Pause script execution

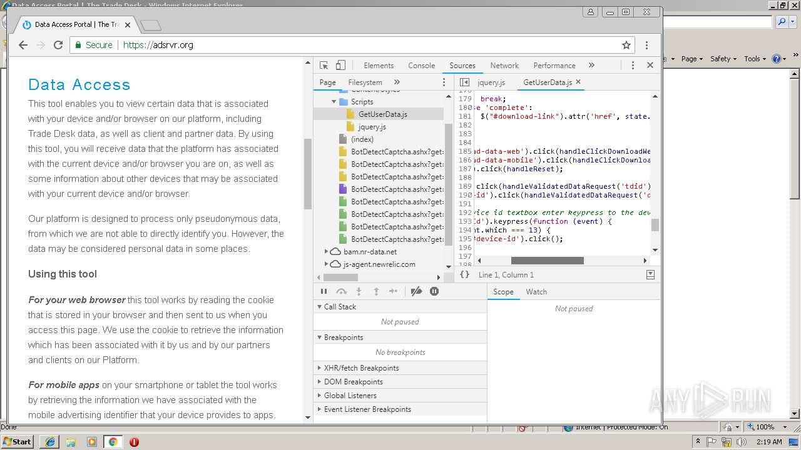(324, 291)
